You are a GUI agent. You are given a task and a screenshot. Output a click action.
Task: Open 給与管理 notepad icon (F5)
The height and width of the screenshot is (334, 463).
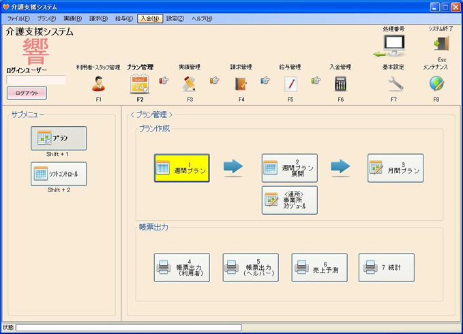click(290, 84)
